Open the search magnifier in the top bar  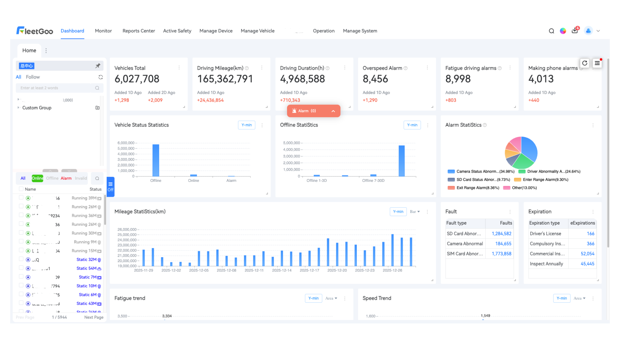551,31
